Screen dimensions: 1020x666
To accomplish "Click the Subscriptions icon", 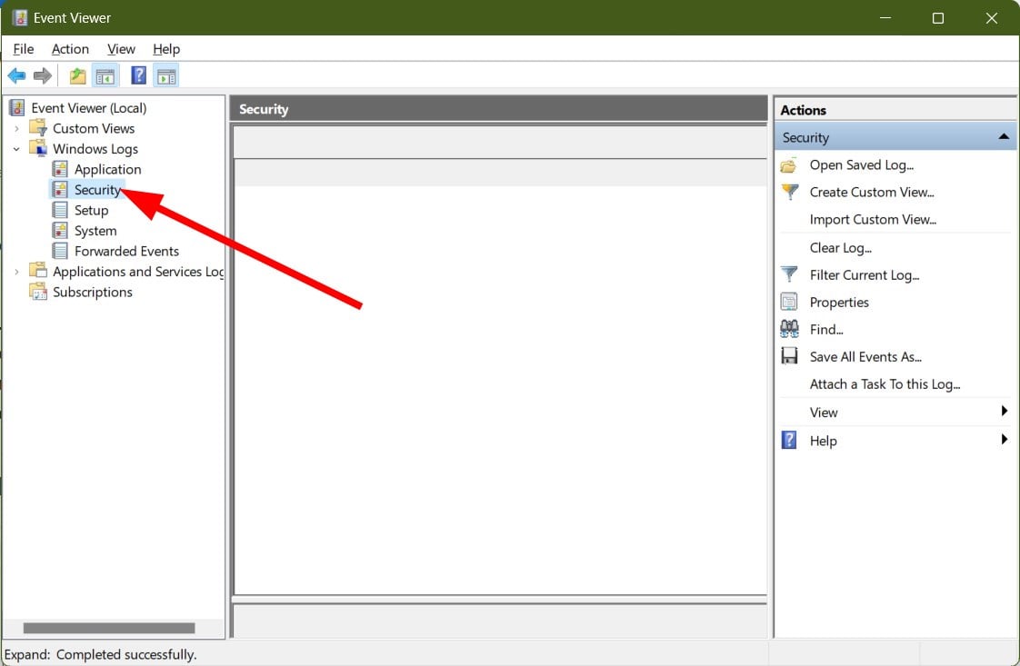I will click(38, 292).
